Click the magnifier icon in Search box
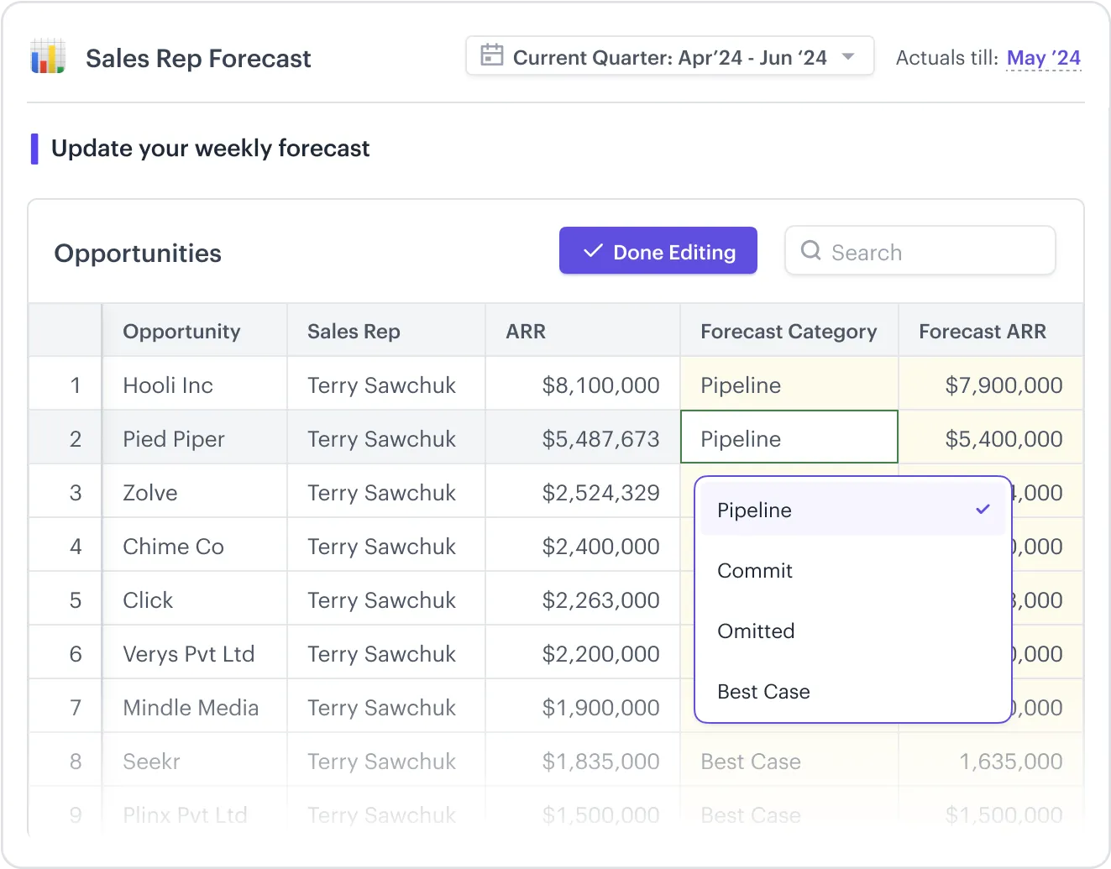Screen dimensions: 1111x869 810,250
